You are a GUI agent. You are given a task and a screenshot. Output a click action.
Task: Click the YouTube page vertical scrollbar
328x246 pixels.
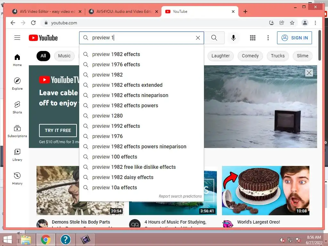320,45
